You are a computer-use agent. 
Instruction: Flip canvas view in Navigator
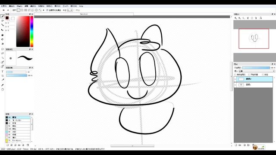[260, 18]
